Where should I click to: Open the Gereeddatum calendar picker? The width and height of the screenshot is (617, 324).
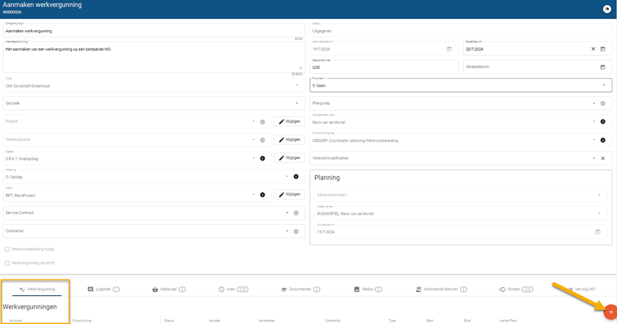pyautogui.click(x=603, y=67)
